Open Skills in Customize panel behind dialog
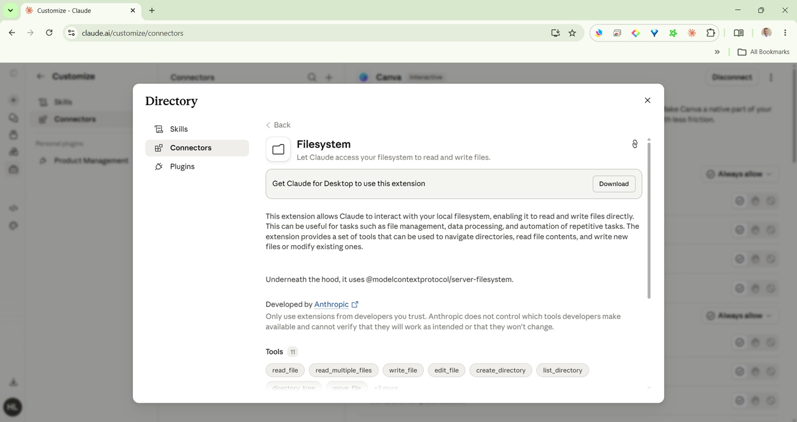 coord(63,102)
